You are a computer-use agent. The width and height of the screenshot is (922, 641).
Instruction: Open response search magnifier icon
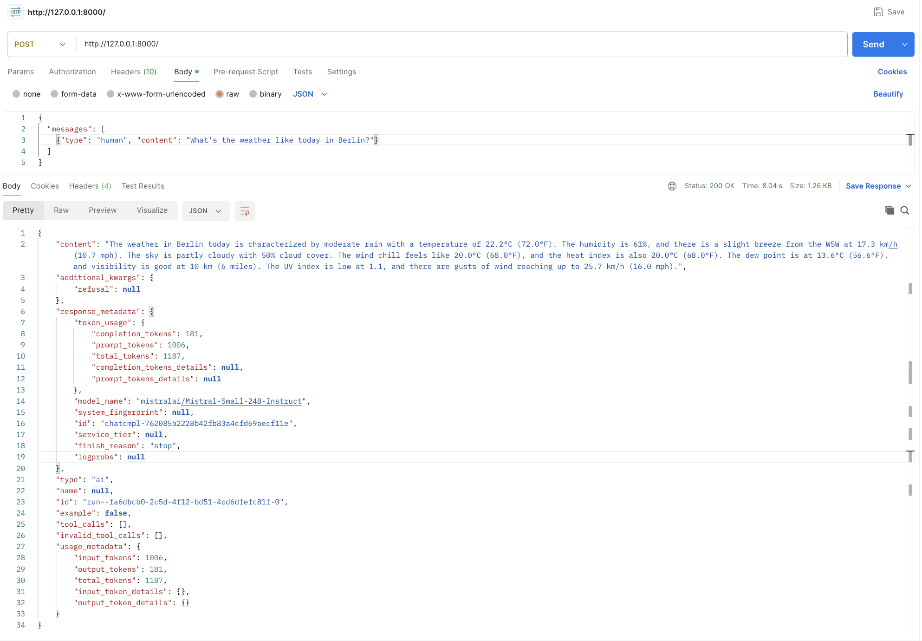click(x=905, y=210)
